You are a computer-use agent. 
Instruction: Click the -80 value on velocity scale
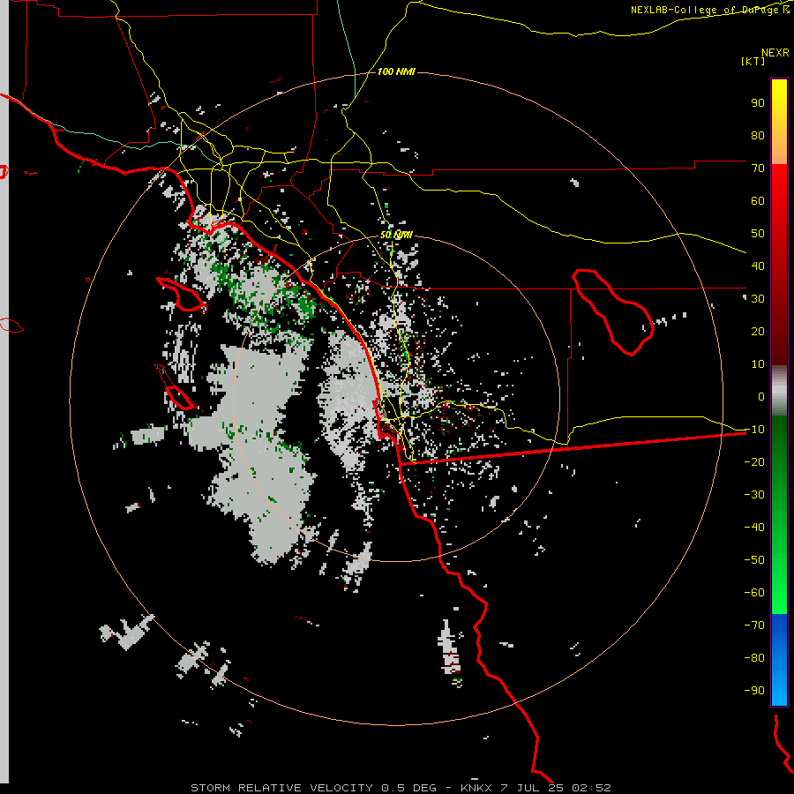pos(754,658)
